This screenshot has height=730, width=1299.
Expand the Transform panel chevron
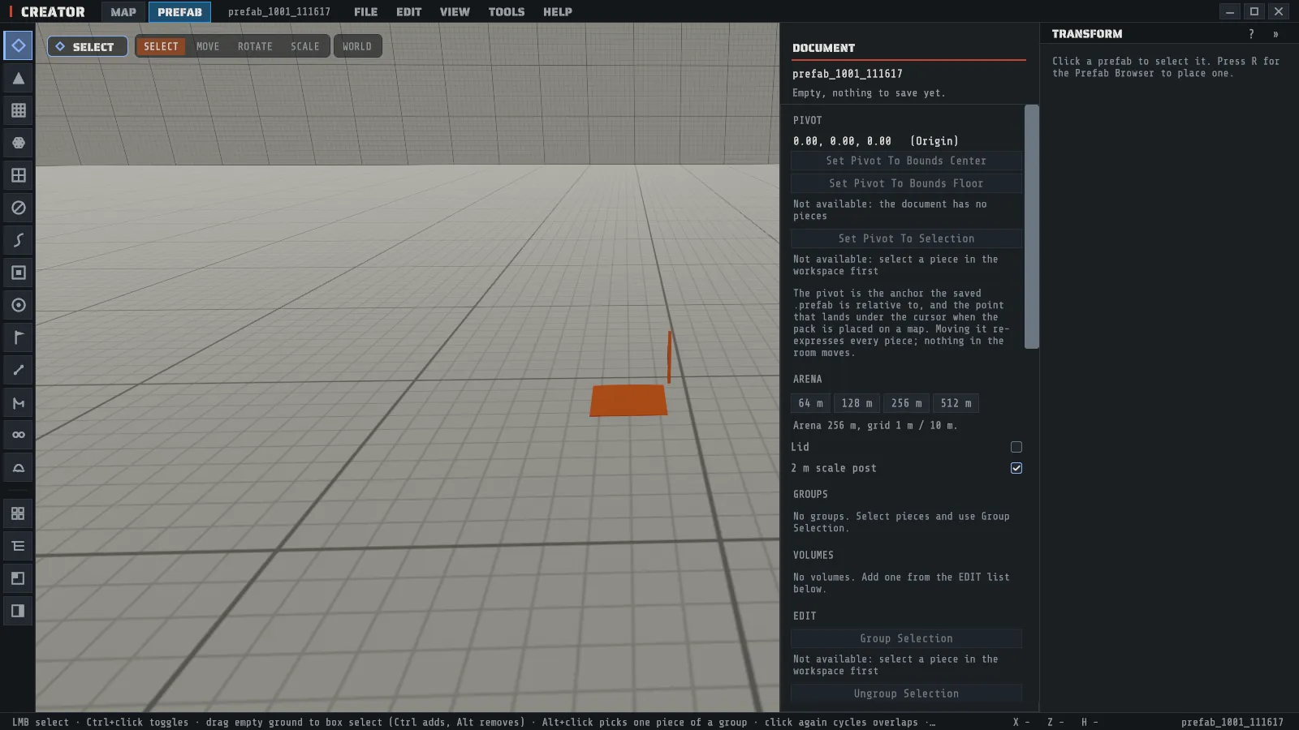pyautogui.click(x=1275, y=34)
